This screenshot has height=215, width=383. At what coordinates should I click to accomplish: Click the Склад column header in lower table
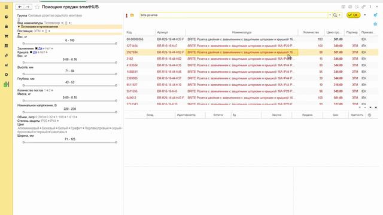150,115
